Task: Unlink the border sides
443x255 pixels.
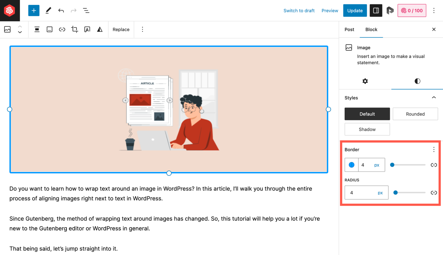Action: pos(434,165)
